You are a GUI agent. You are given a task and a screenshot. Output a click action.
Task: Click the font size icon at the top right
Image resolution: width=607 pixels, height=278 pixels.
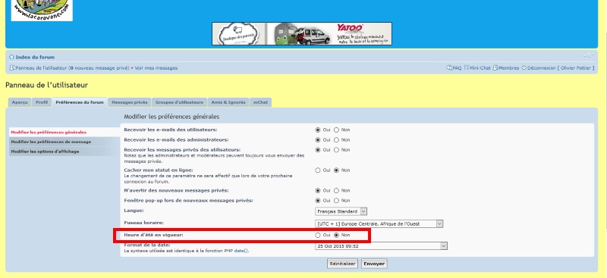[588, 56]
